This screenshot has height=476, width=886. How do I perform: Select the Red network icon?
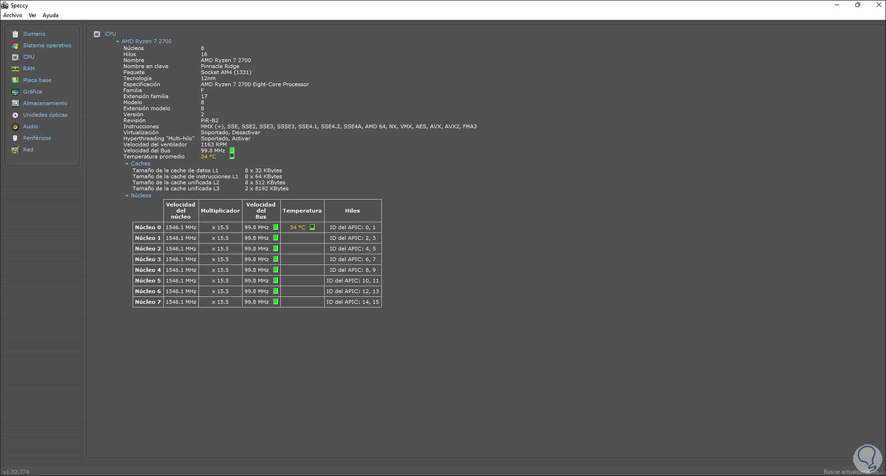point(15,150)
